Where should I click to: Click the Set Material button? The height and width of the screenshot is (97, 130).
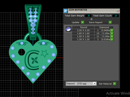105,84
